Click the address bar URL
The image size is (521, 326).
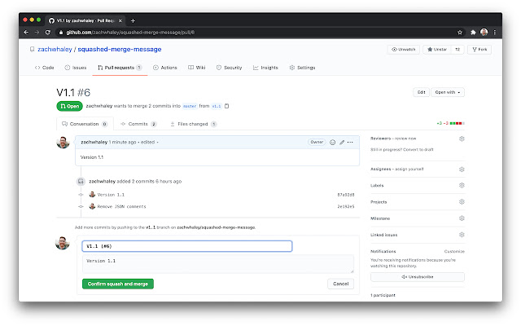tap(130, 33)
